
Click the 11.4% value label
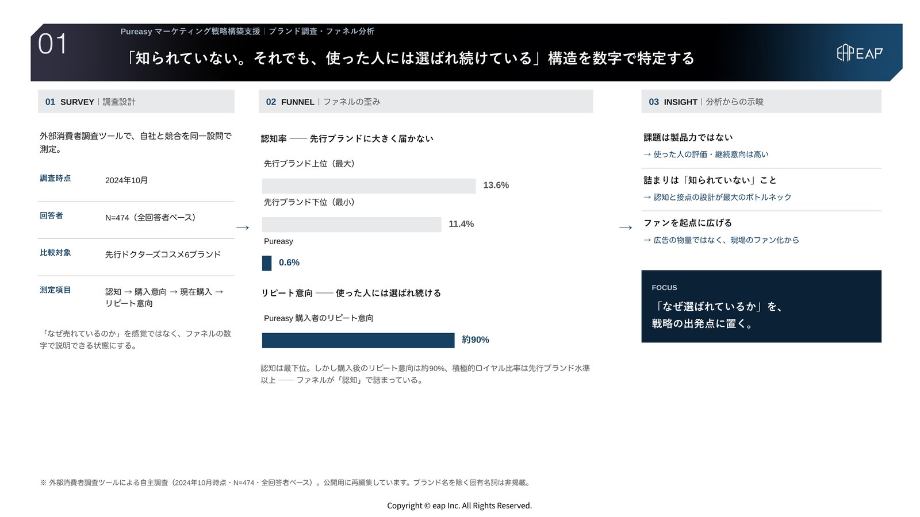click(x=461, y=224)
